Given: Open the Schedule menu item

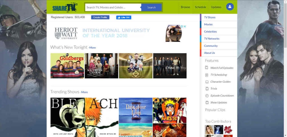Looking at the screenshot, I should (x=200, y=7).
